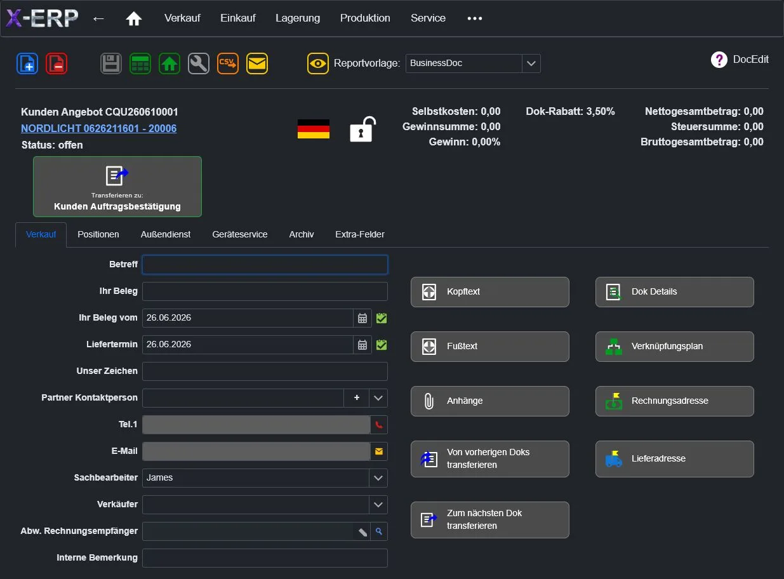Click green check calendar beside Liefertermin
The height and width of the screenshot is (579, 784).
tap(381, 345)
